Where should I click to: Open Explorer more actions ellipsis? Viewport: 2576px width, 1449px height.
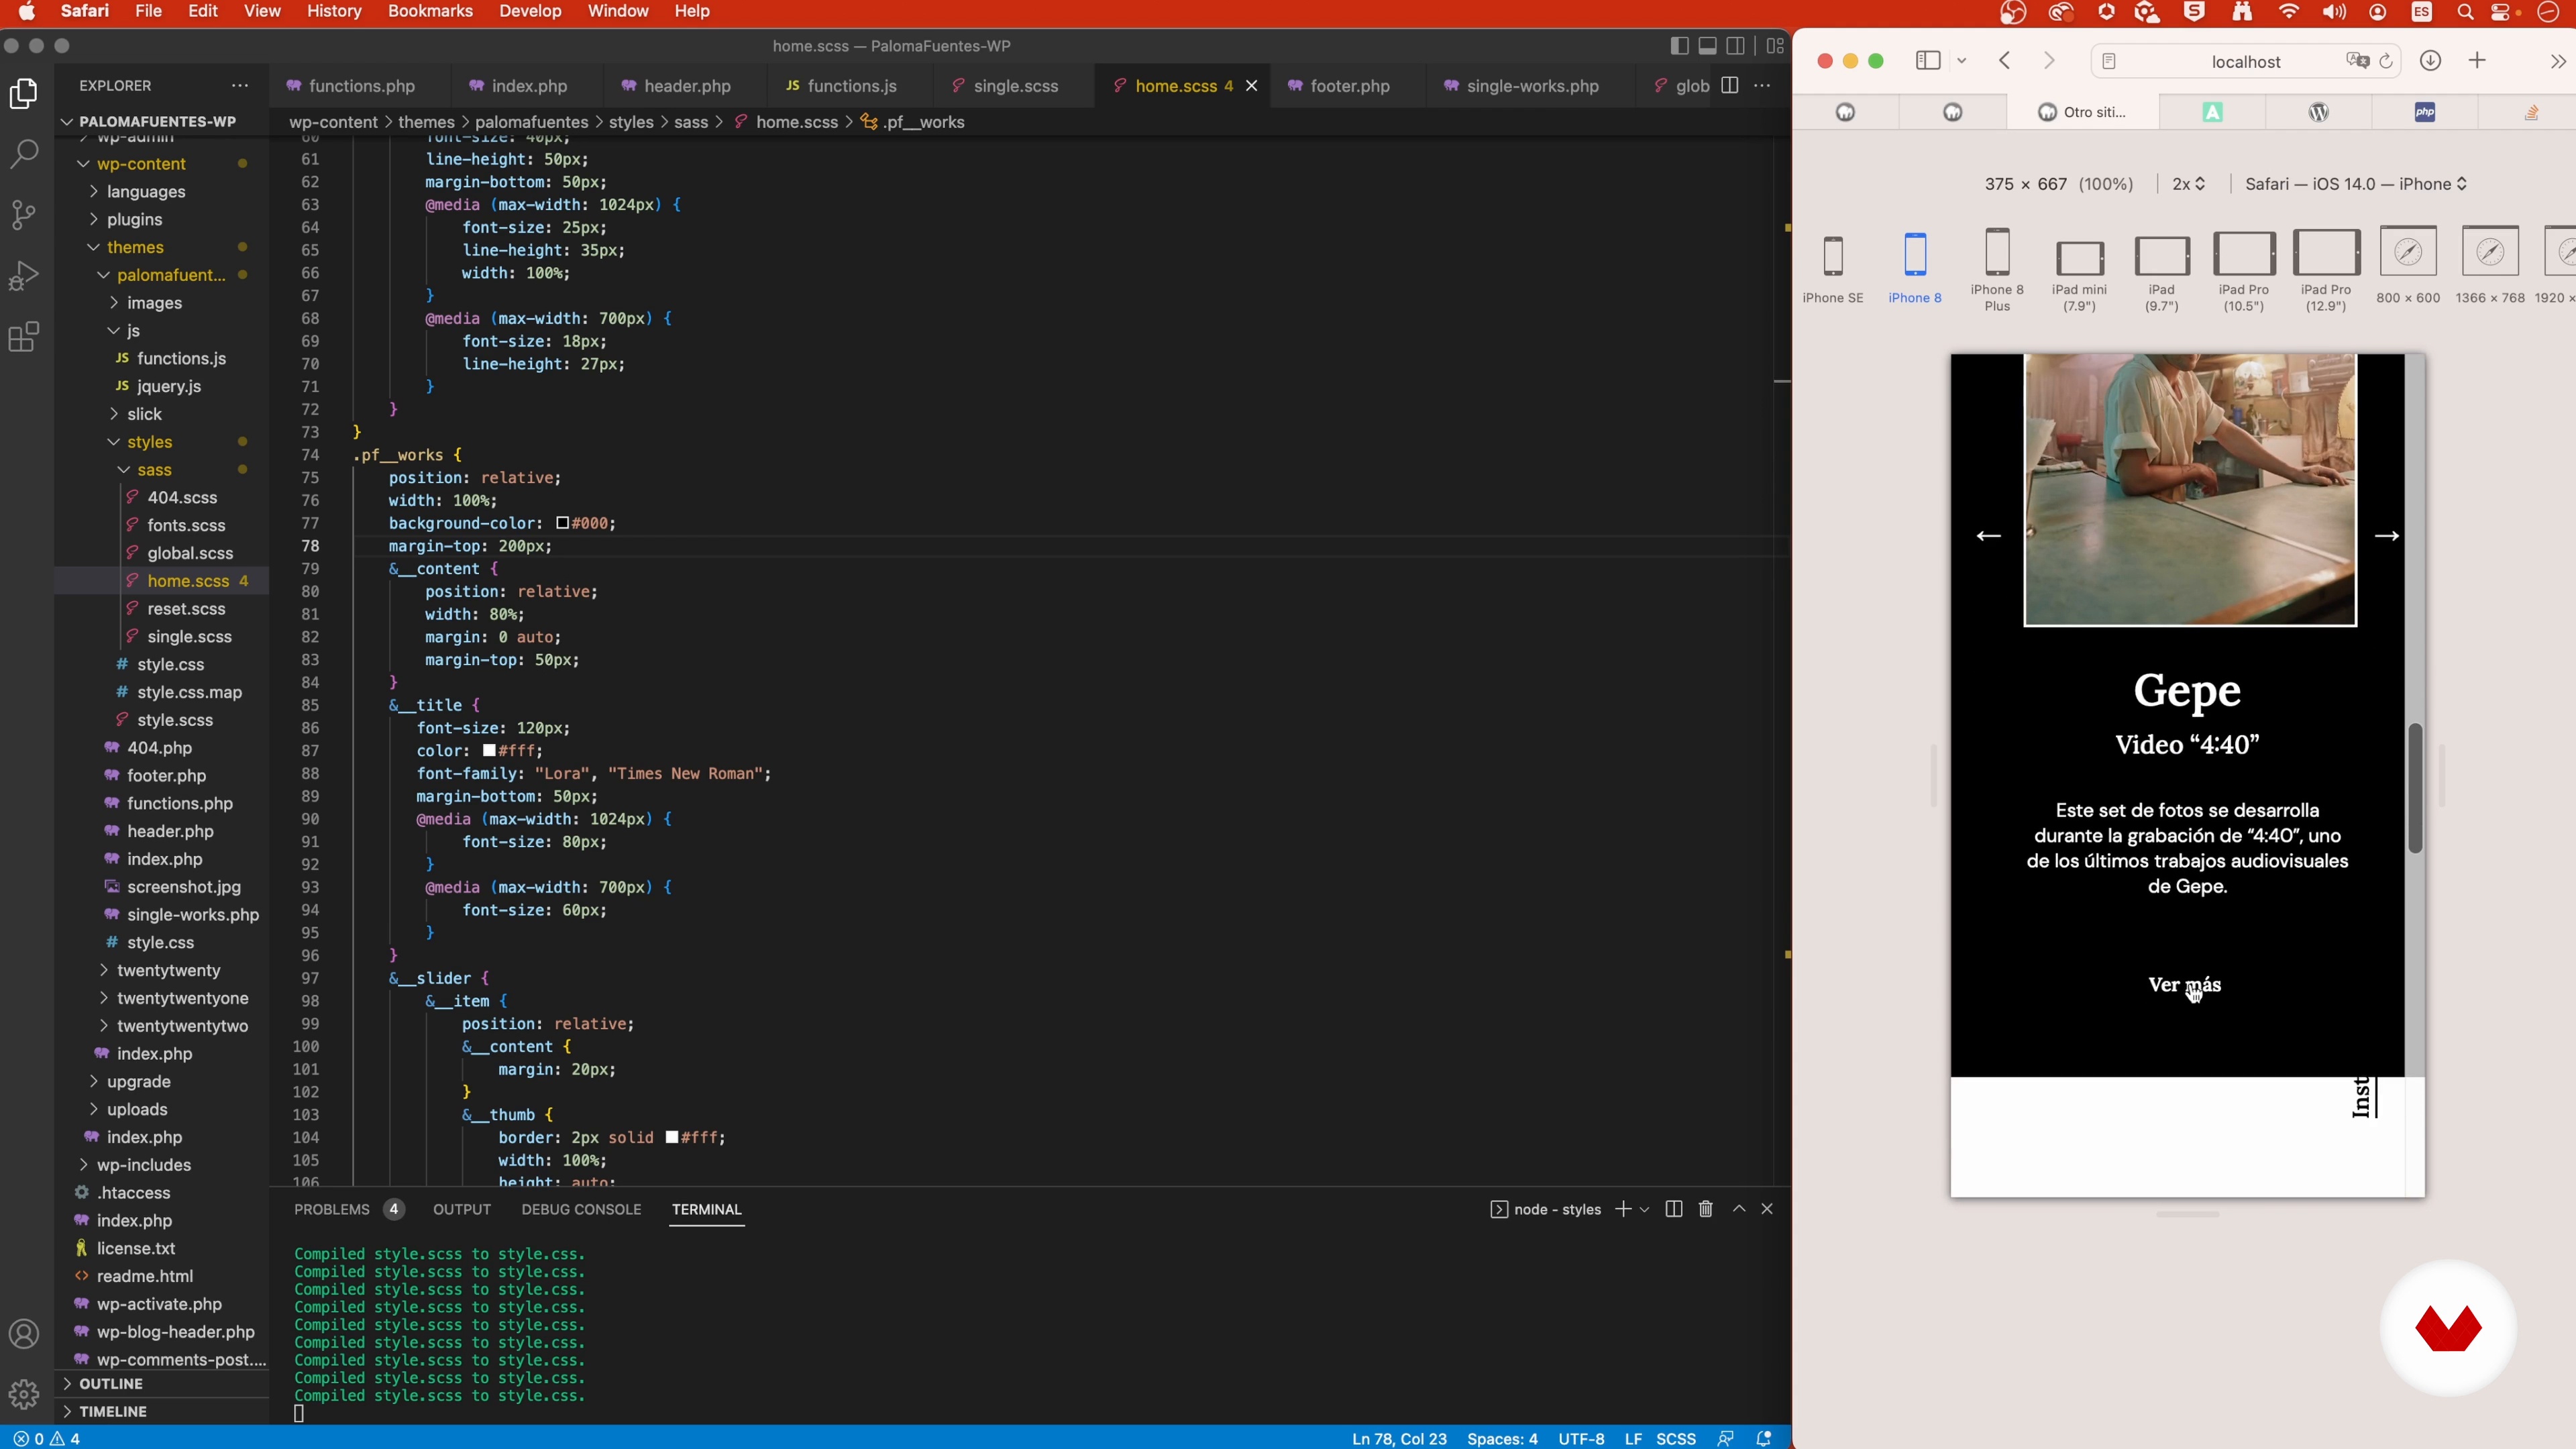(240, 86)
